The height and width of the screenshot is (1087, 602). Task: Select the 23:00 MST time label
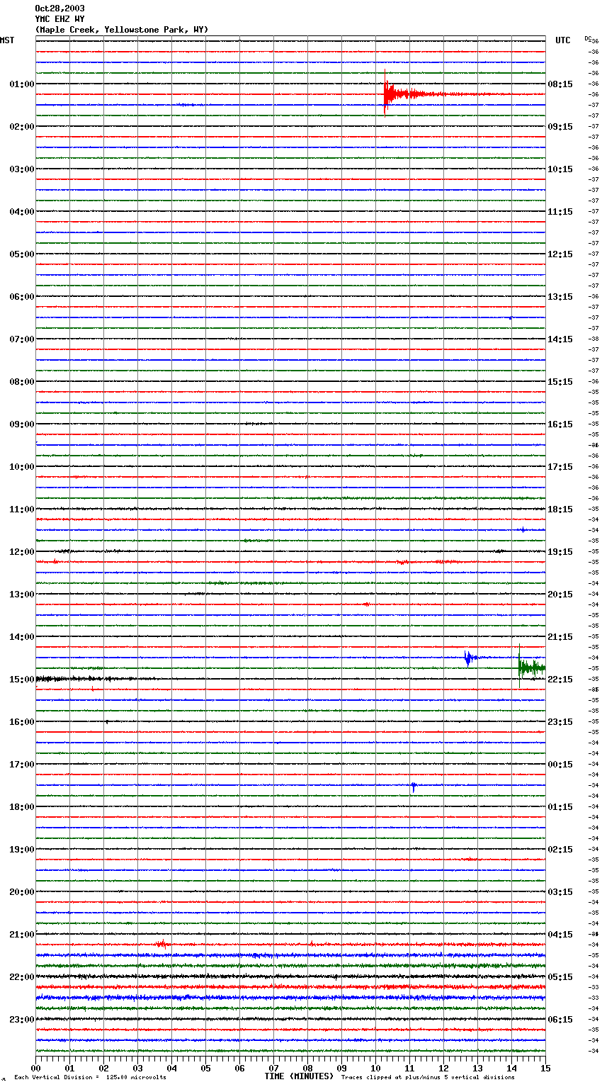(22, 1020)
